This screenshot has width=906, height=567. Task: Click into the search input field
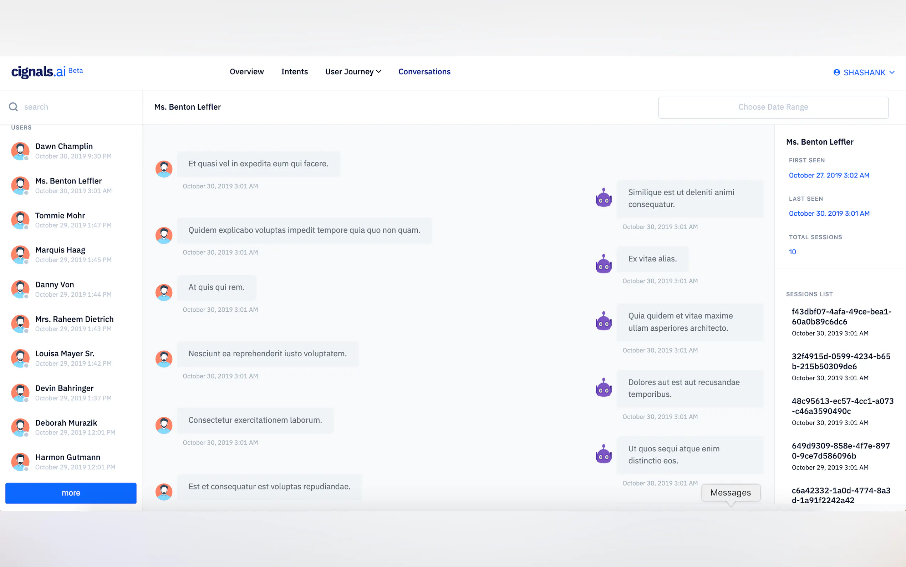75,107
